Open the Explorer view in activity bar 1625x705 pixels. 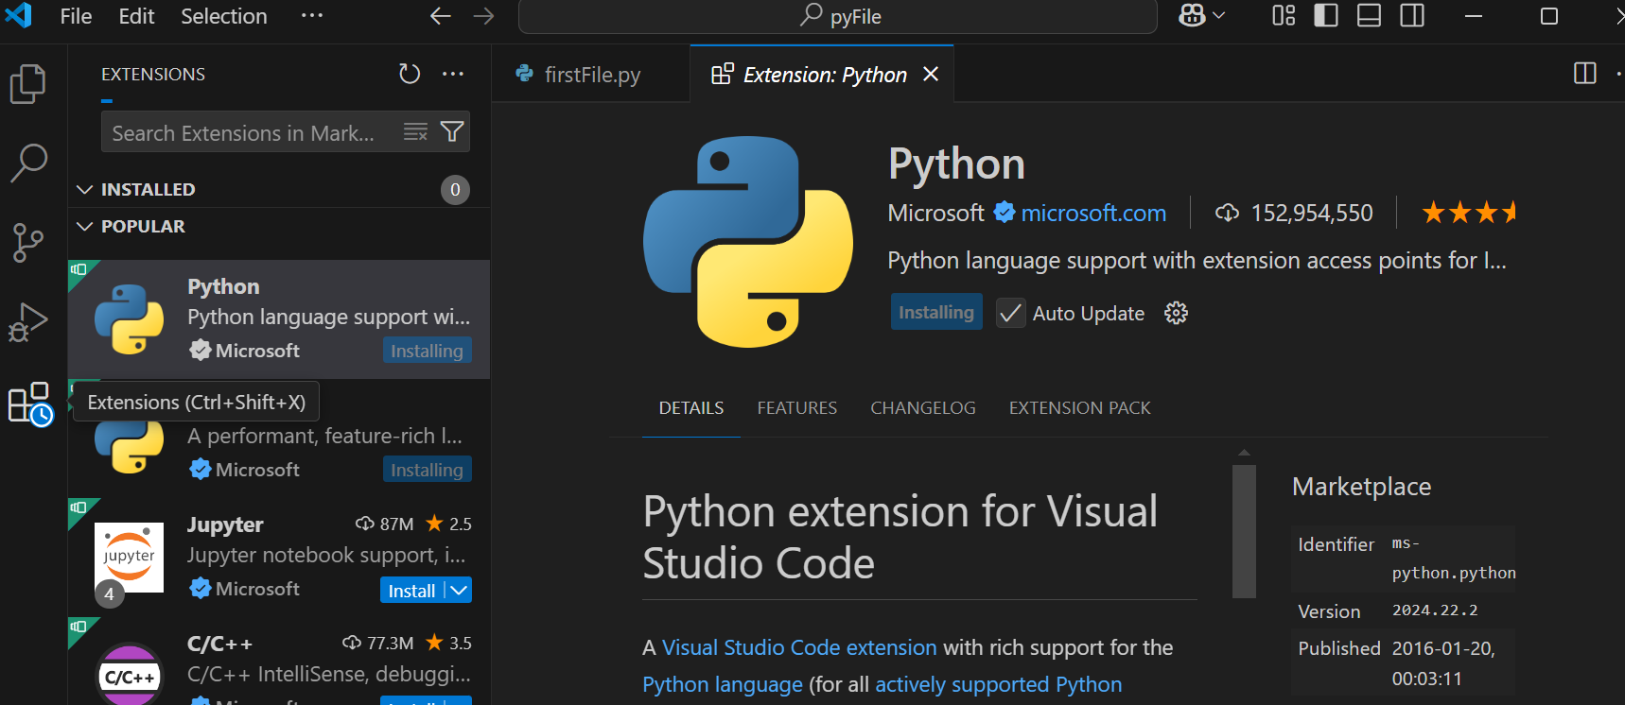coord(28,84)
